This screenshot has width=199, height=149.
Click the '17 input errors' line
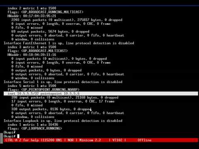point(63,101)
